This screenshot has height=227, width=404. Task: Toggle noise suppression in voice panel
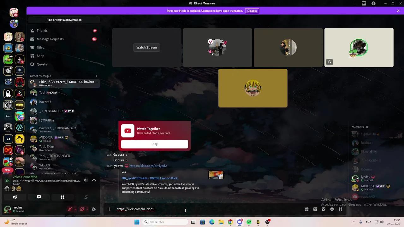click(86, 181)
